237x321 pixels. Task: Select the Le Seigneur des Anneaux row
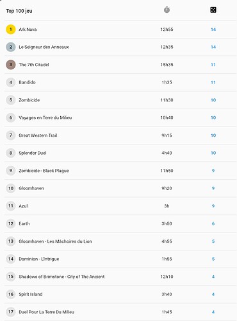[120, 47]
